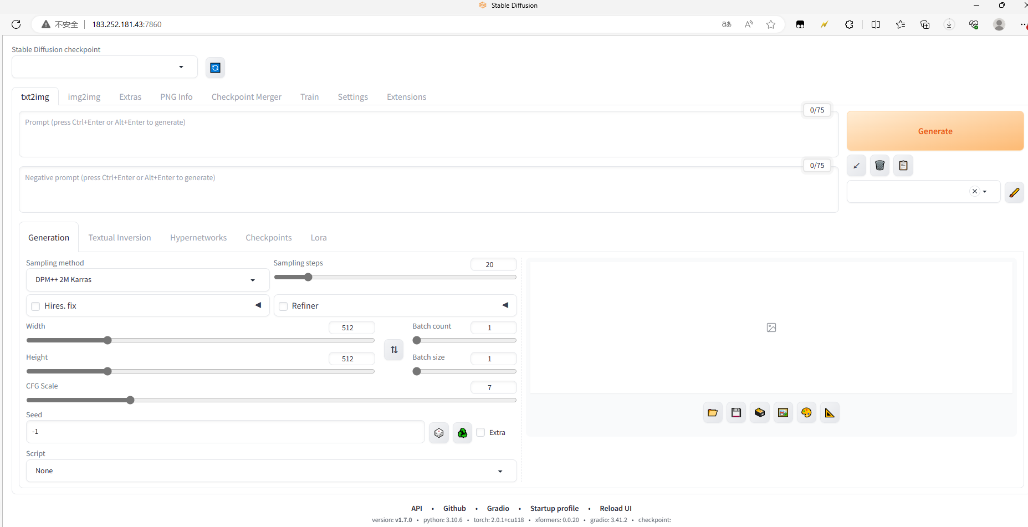Adjust the CFG Scale slider
This screenshot has height=527, width=1028.
click(272, 400)
